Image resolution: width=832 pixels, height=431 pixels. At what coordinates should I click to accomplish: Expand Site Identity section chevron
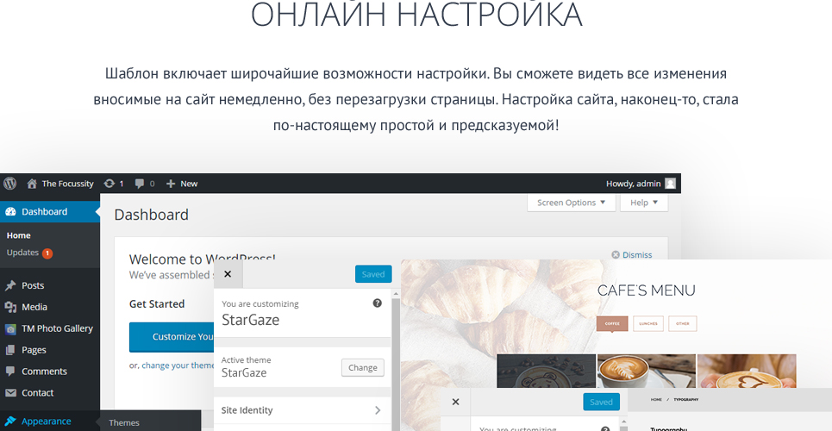(x=378, y=410)
